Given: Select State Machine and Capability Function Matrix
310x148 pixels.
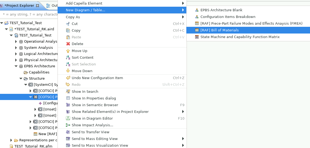Looking at the screenshot, I should pyautogui.click(x=248, y=37).
